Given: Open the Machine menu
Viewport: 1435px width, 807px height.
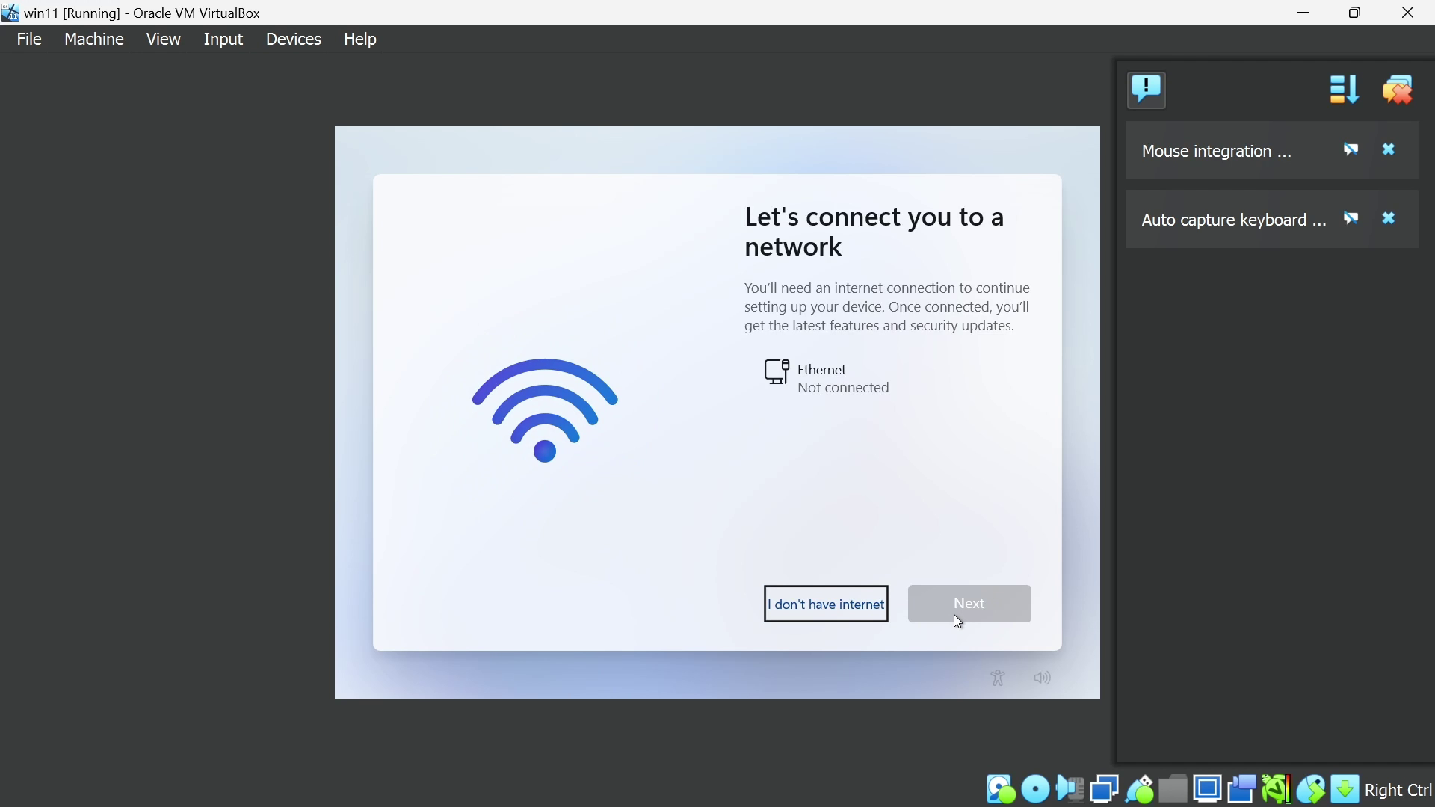Looking at the screenshot, I should point(93,40).
